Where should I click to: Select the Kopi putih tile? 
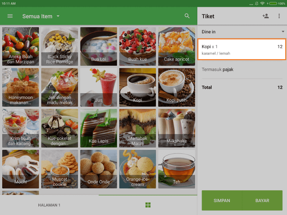pos(177,87)
